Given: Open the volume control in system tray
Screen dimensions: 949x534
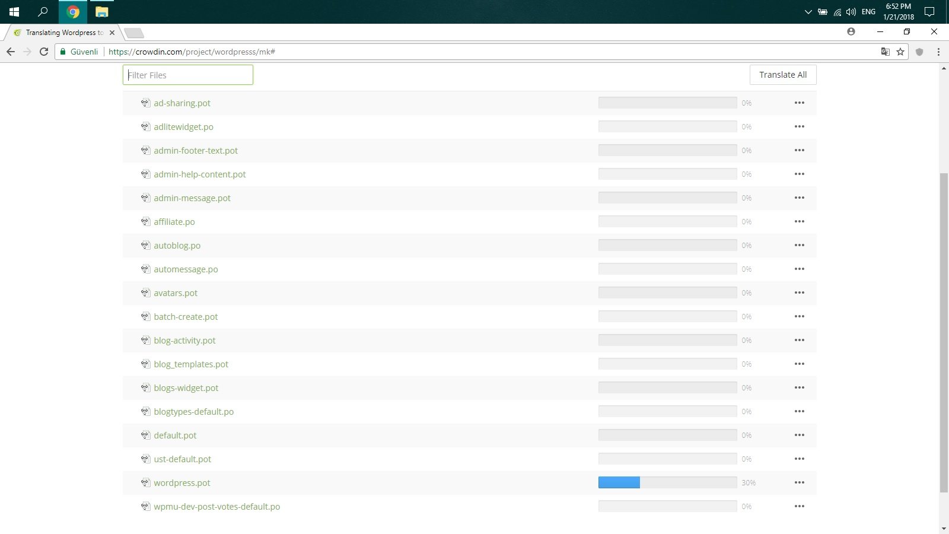Looking at the screenshot, I should [x=851, y=12].
